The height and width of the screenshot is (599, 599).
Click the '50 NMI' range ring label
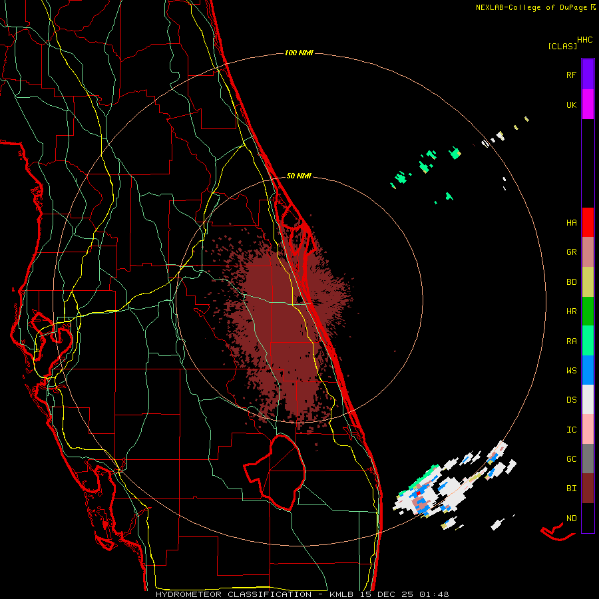coord(299,176)
